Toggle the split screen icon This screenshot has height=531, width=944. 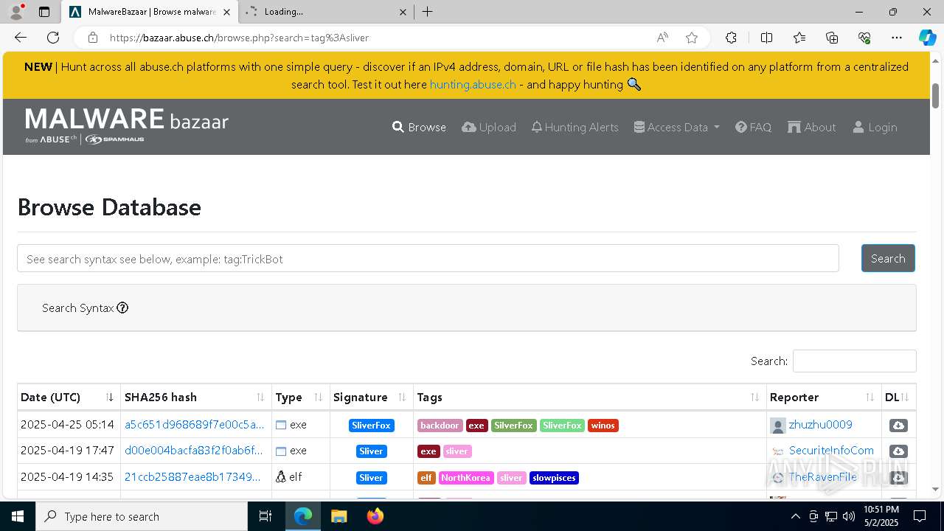pyautogui.click(x=766, y=38)
